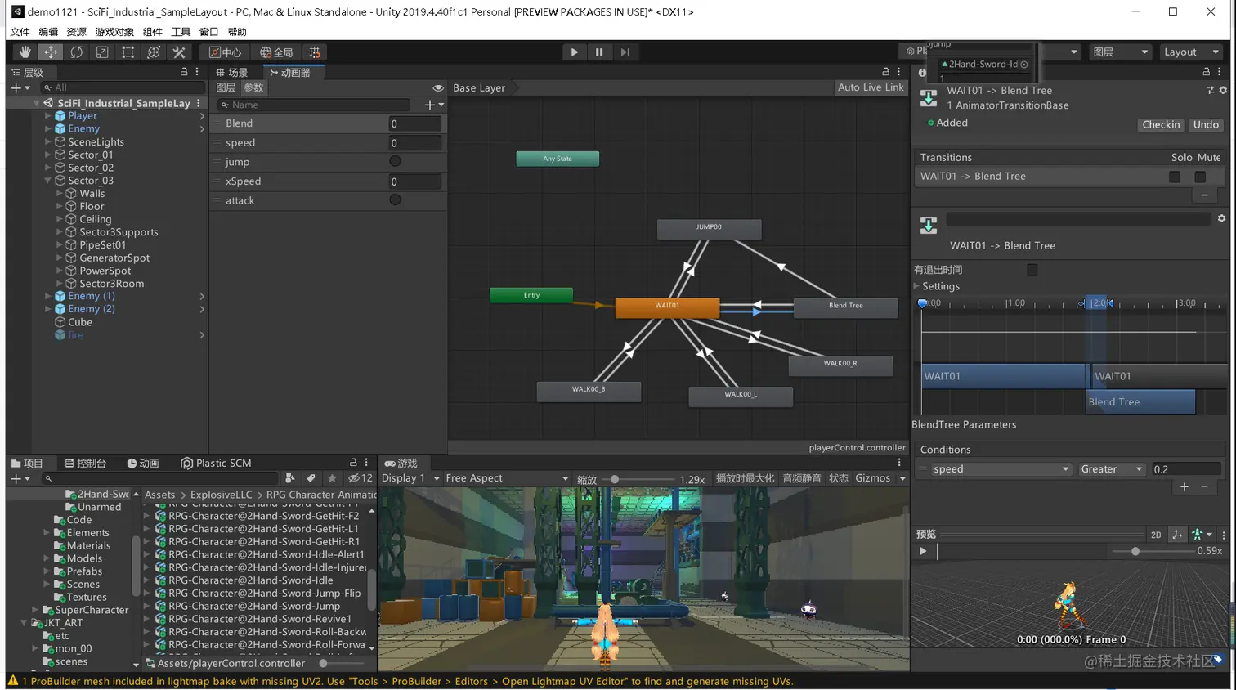Open the 游戏对象 menu
Screen dimensions: 1236x690
coord(114,32)
